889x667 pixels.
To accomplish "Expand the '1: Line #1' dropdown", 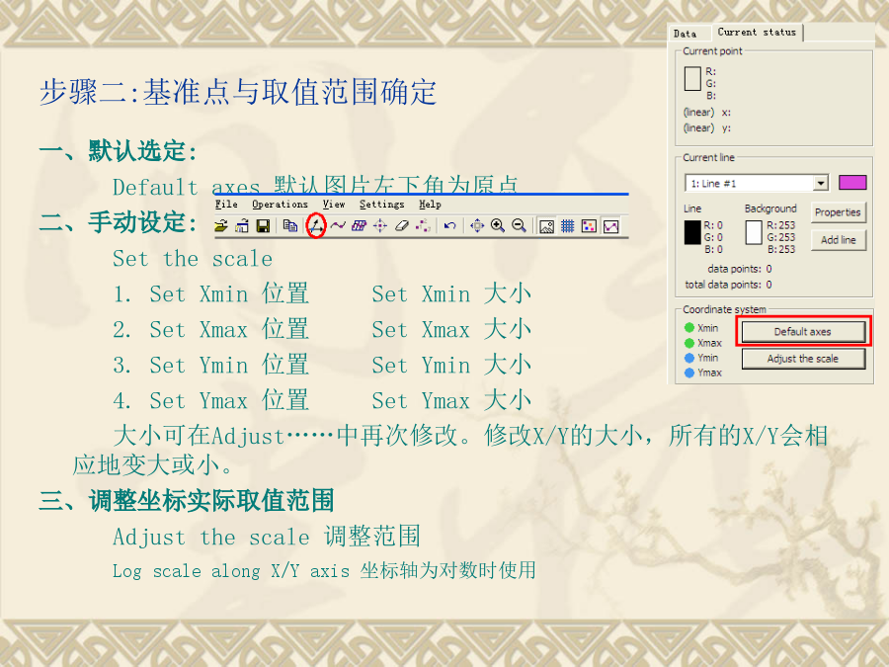I will pos(820,184).
